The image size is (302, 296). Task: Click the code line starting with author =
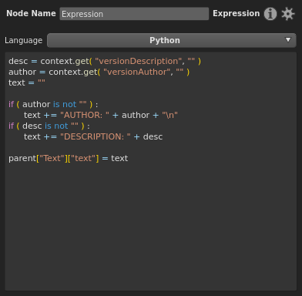point(99,72)
